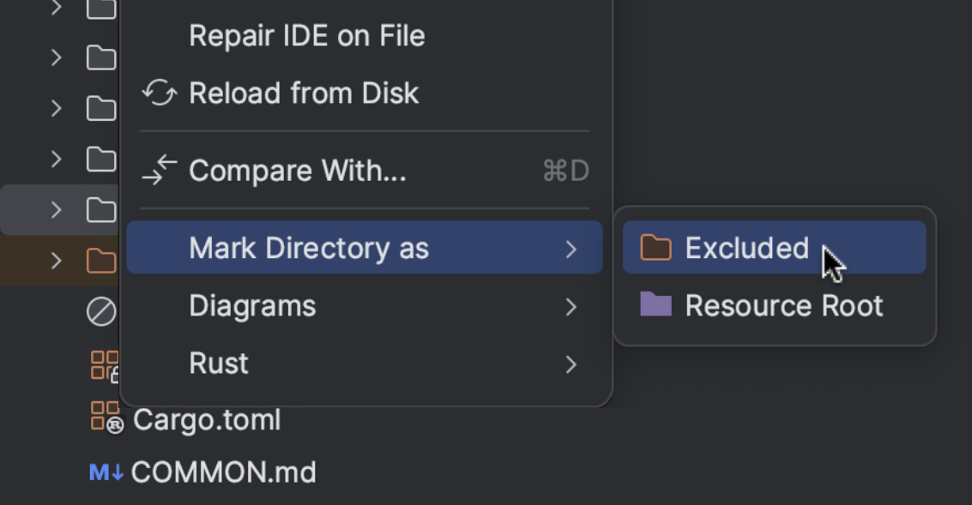Click the Compare With arrows icon
The image size is (972, 505).
pos(159,171)
